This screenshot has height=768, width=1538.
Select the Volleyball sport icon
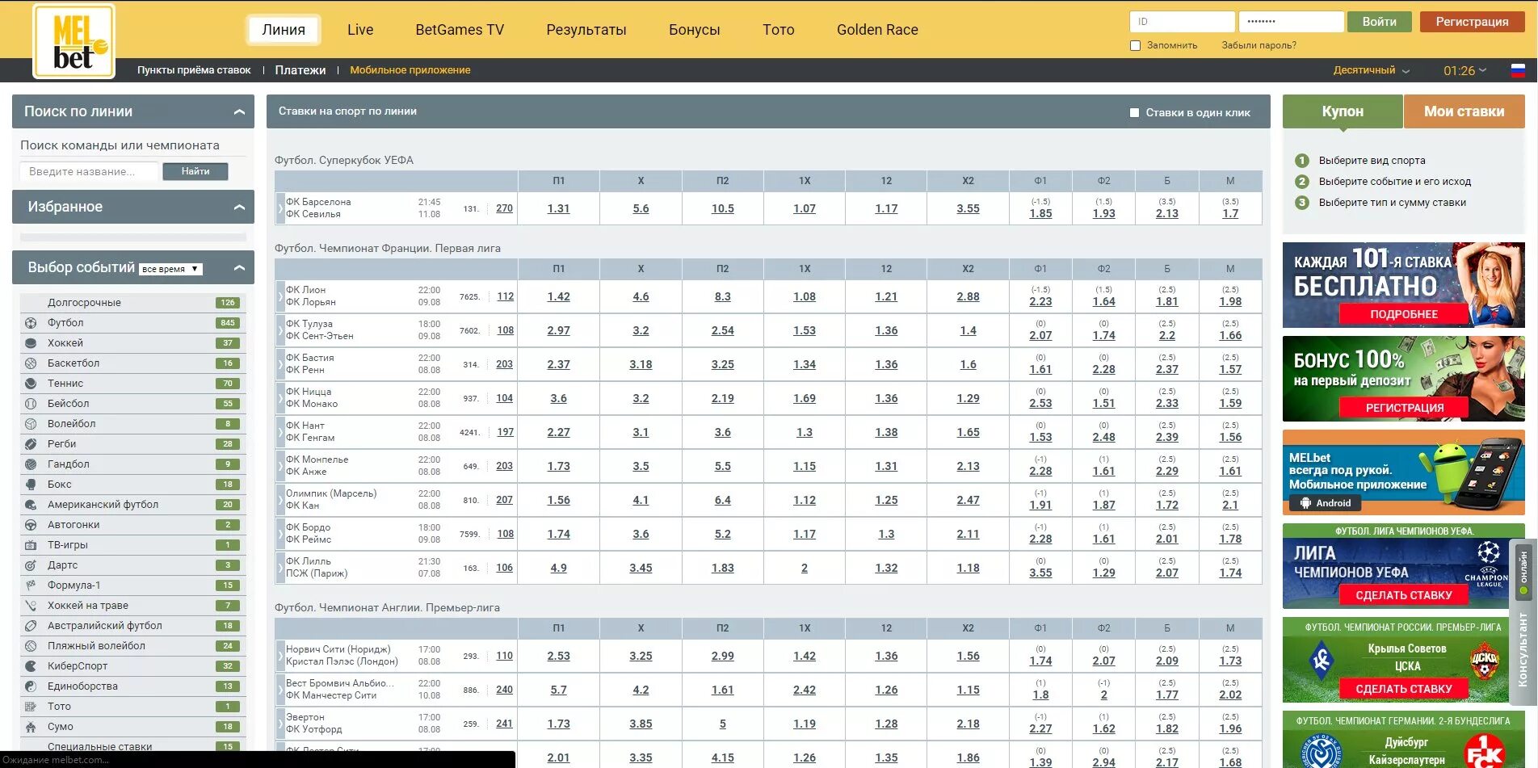click(x=31, y=424)
